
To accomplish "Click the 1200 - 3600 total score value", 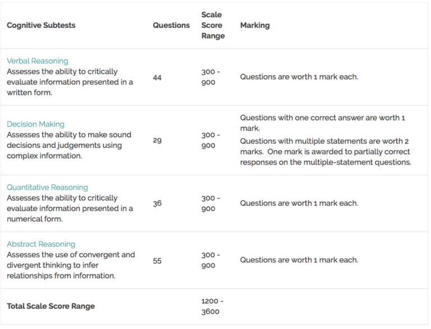I will [210, 307].
